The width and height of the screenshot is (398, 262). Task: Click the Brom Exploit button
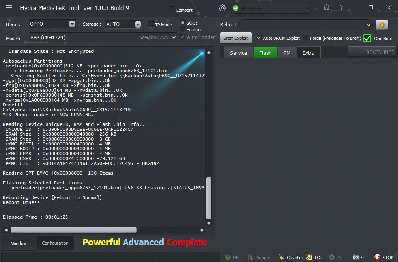click(x=236, y=38)
